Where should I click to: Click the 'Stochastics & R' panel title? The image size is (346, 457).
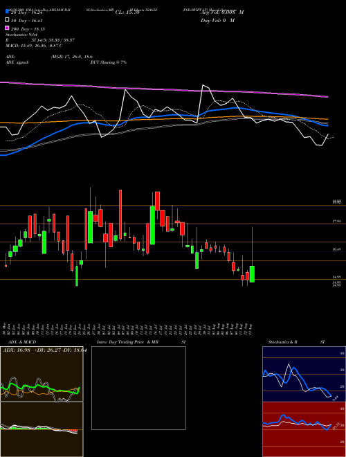click(283, 342)
